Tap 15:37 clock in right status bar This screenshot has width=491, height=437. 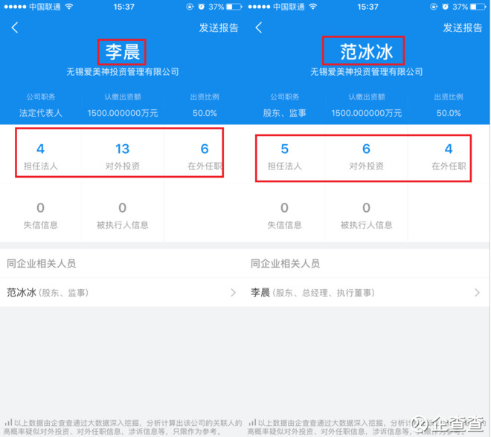[x=368, y=7]
